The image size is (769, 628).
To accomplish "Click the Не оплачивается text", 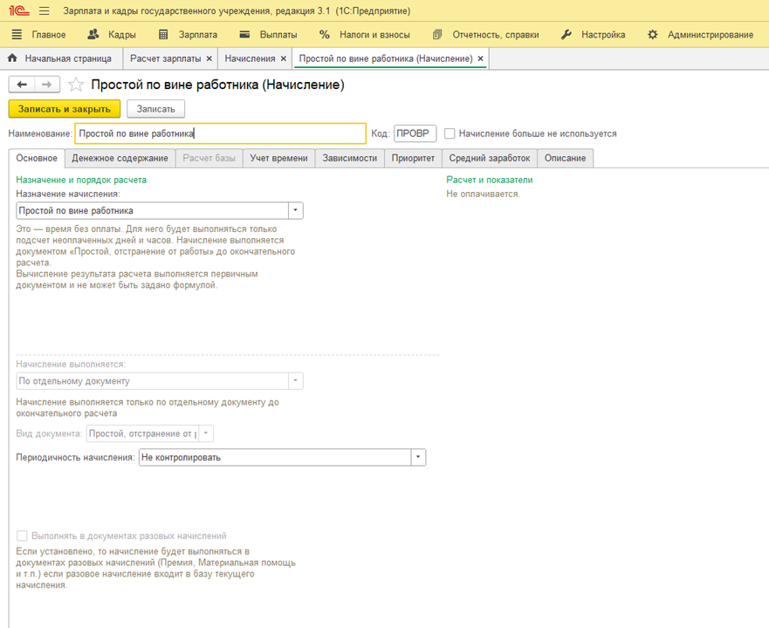I will point(483,195).
